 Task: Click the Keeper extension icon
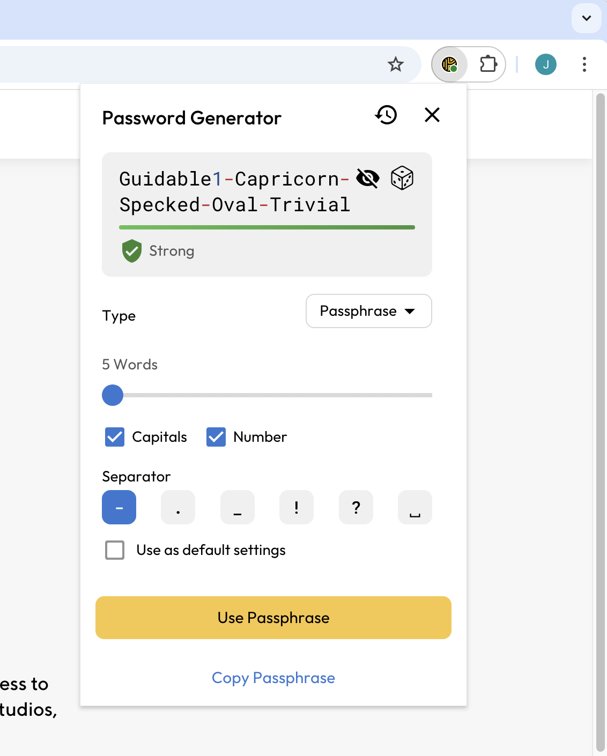point(449,65)
